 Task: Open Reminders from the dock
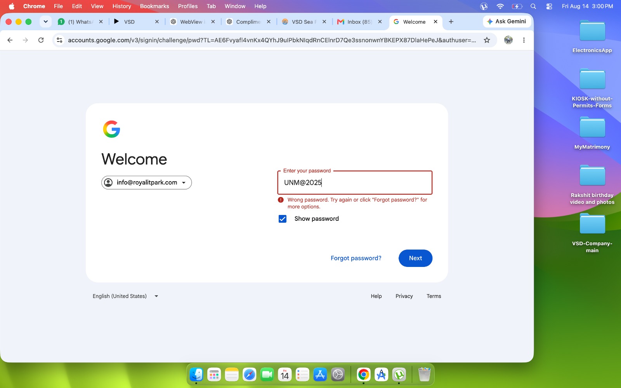[x=302, y=374]
